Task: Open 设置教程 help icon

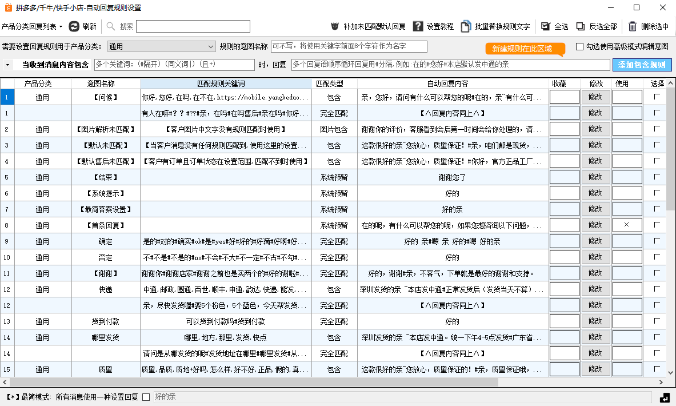Action: coord(418,26)
